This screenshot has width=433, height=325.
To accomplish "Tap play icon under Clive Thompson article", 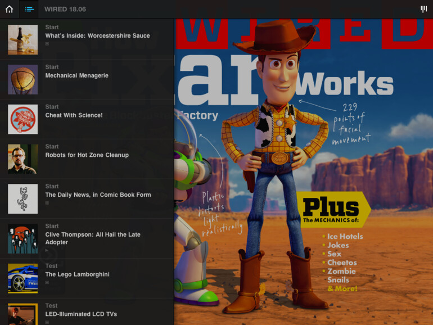I will tap(47, 250).
